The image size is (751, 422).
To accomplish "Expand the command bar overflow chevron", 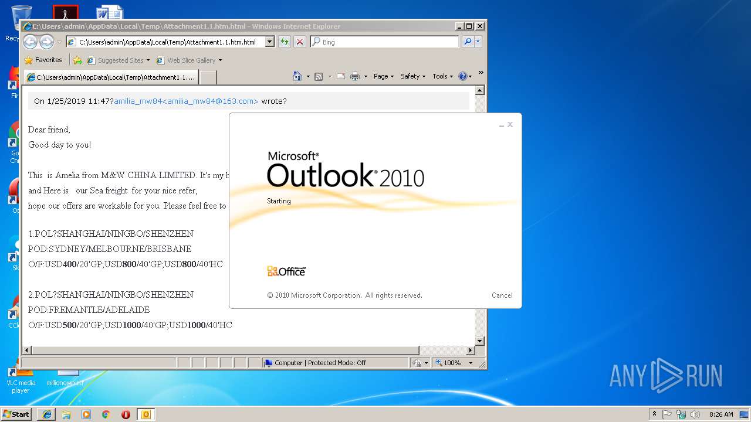I will click(x=481, y=73).
